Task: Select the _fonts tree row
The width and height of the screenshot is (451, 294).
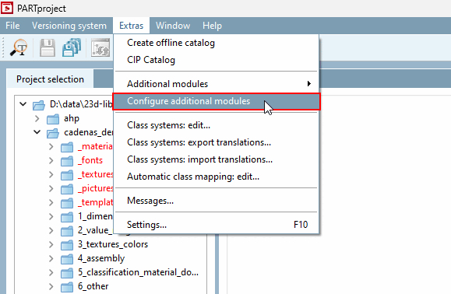Action: (x=90, y=160)
